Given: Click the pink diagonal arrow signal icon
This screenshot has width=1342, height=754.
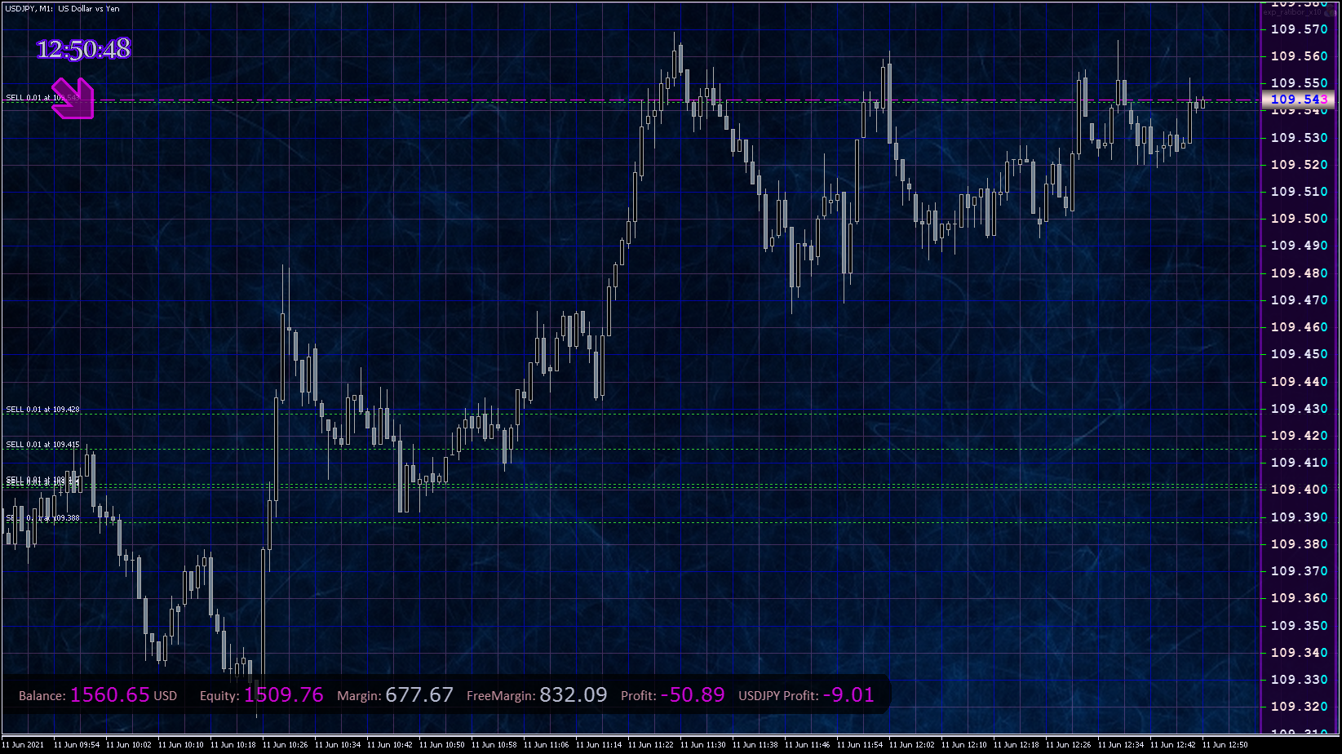Looking at the screenshot, I should pos(73,99).
